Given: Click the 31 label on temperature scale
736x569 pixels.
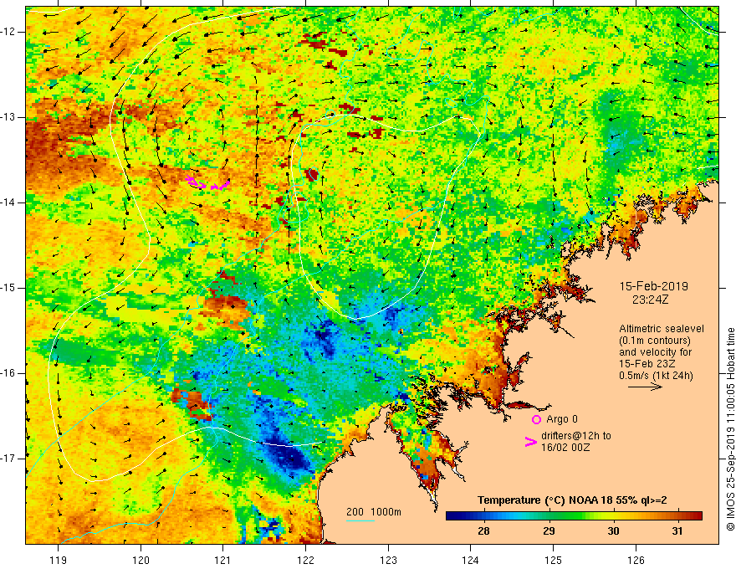Looking at the screenshot, I should pos(677,531).
